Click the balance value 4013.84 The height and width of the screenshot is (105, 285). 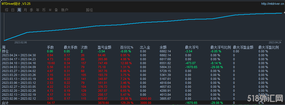pyautogui.click(x=165, y=95)
